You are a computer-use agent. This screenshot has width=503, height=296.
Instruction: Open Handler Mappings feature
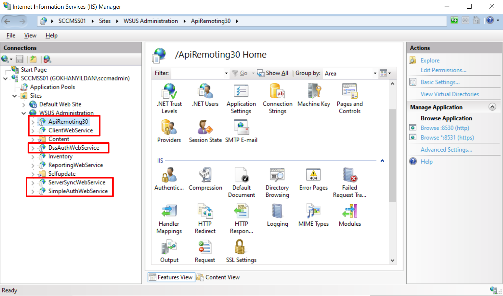pyautogui.click(x=169, y=218)
